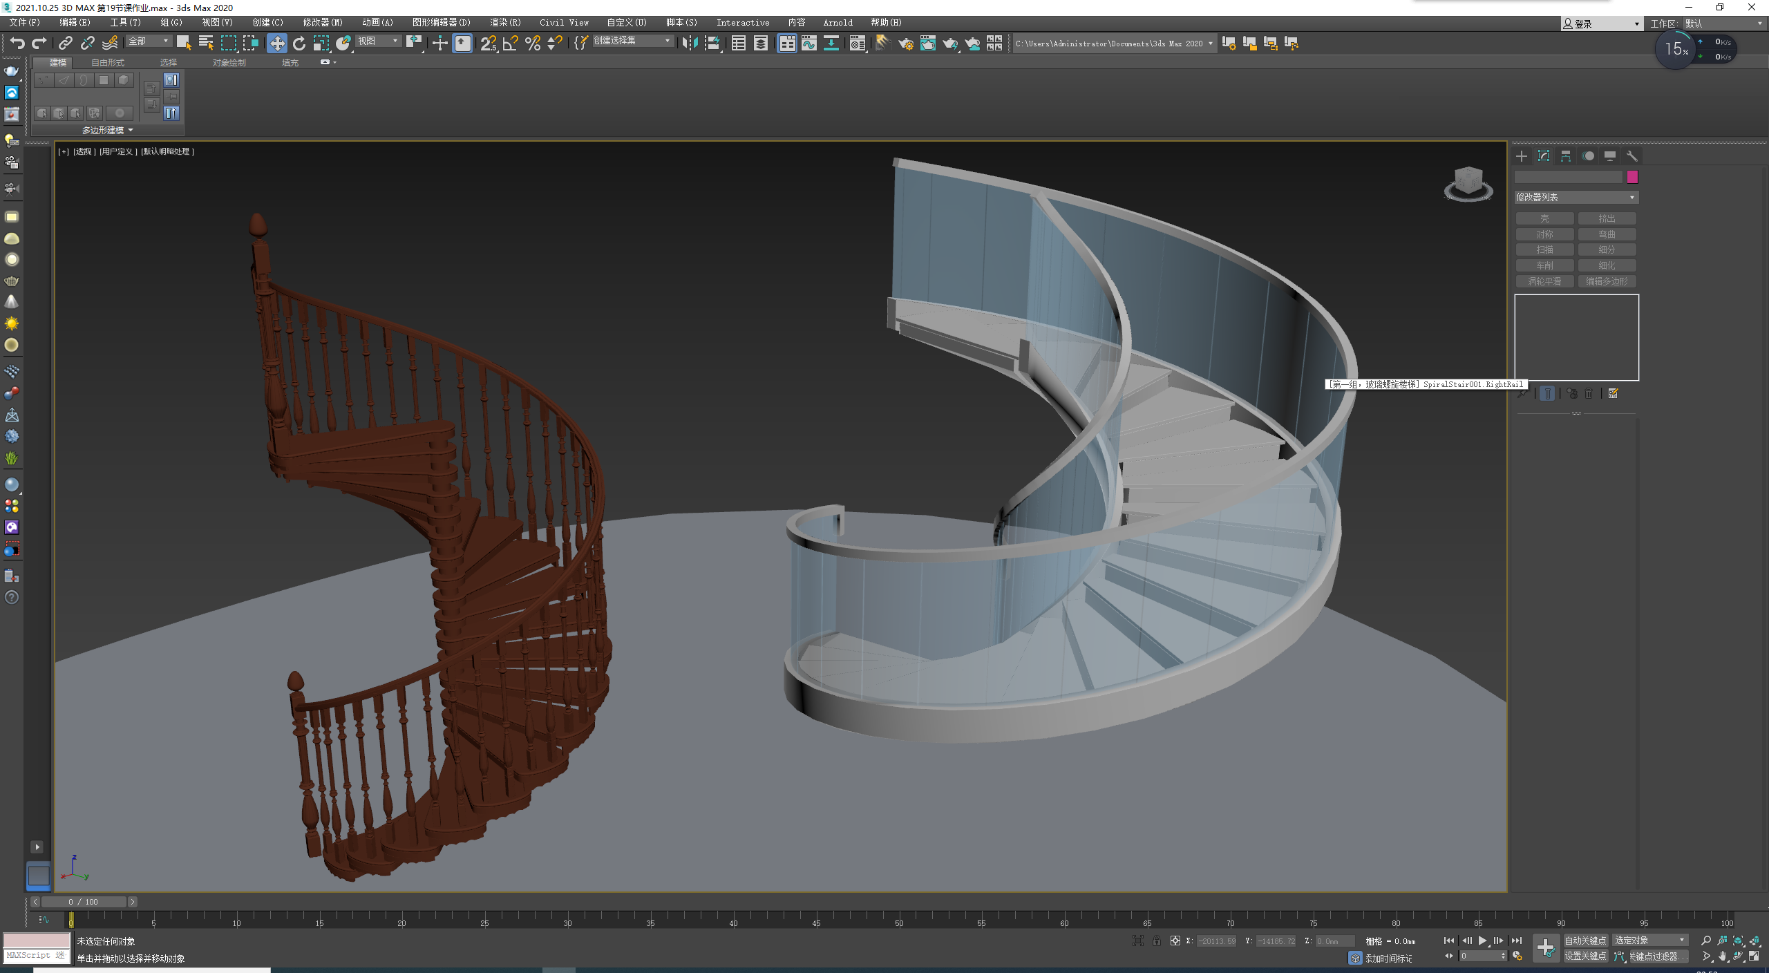Toggle Auto Key (自动关键点) mode

pyautogui.click(x=1585, y=941)
